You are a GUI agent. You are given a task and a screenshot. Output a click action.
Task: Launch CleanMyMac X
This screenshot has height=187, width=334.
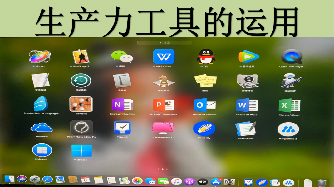click(163, 128)
